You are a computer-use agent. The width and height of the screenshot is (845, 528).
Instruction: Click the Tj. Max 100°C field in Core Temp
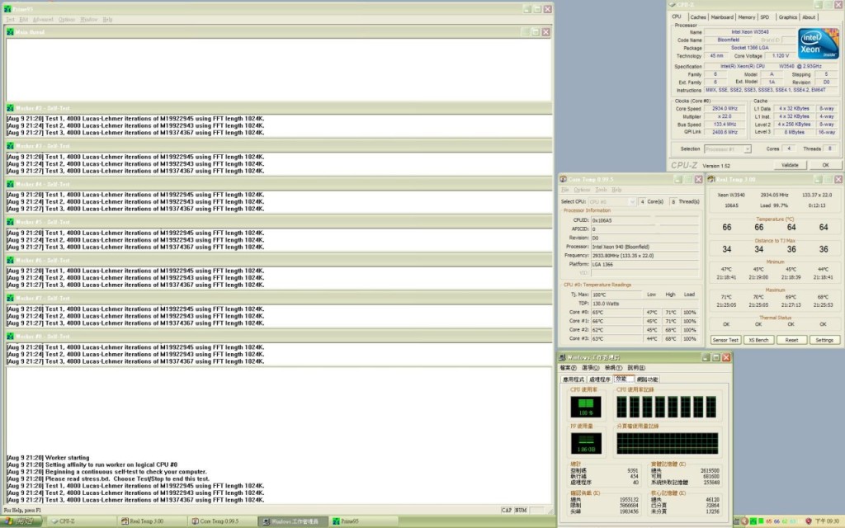tap(617, 295)
